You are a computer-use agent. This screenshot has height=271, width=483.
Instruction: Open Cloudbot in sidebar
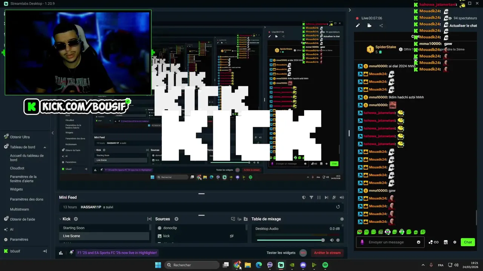[x=17, y=168]
